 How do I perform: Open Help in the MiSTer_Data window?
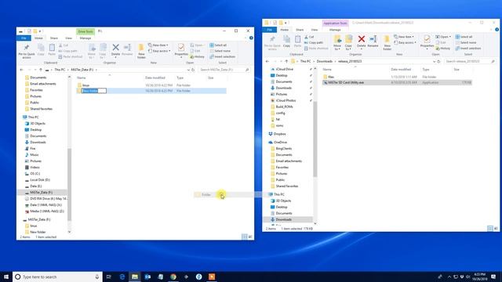(251, 38)
